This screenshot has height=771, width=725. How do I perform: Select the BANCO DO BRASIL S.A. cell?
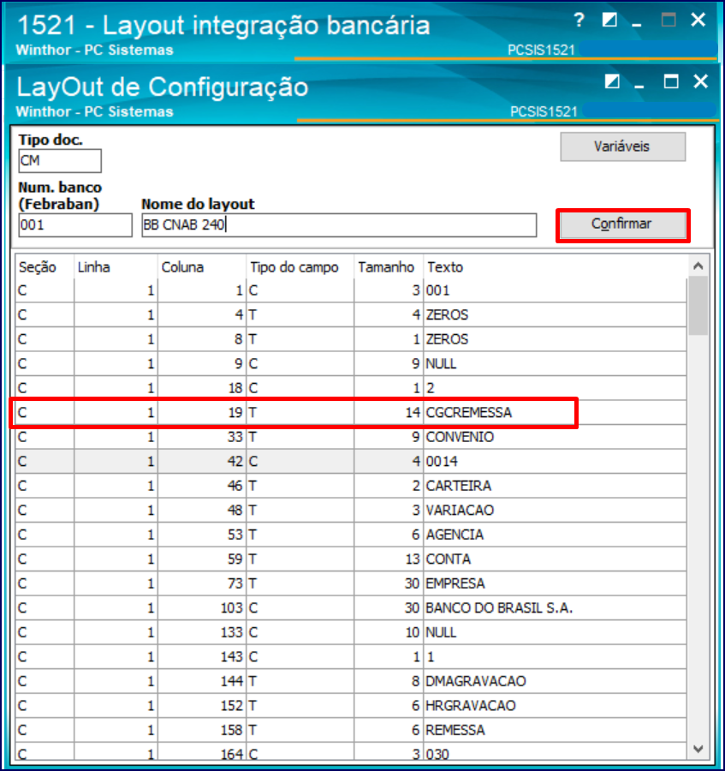pyautogui.click(x=555, y=608)
